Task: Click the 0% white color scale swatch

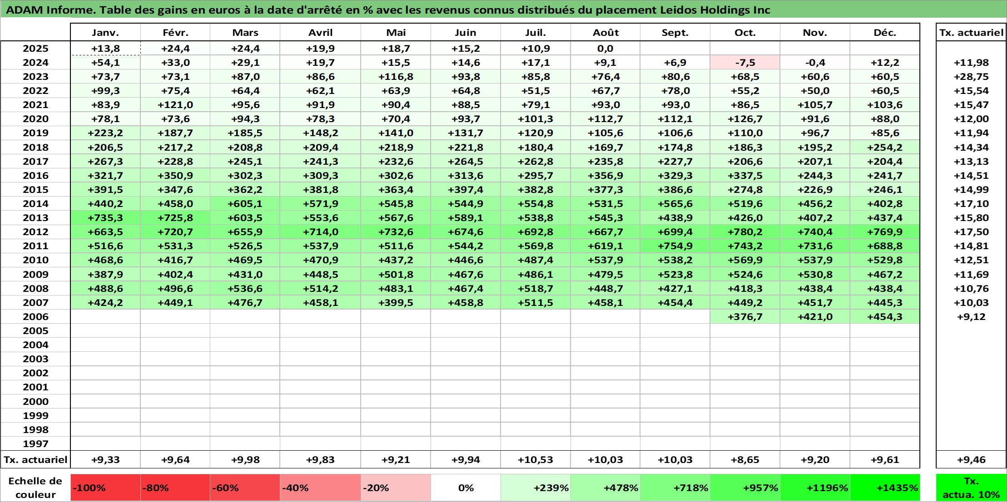Action: [x=466, y=488]
